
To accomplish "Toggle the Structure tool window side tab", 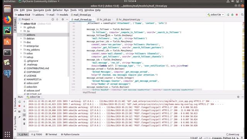I will (15, 105).
